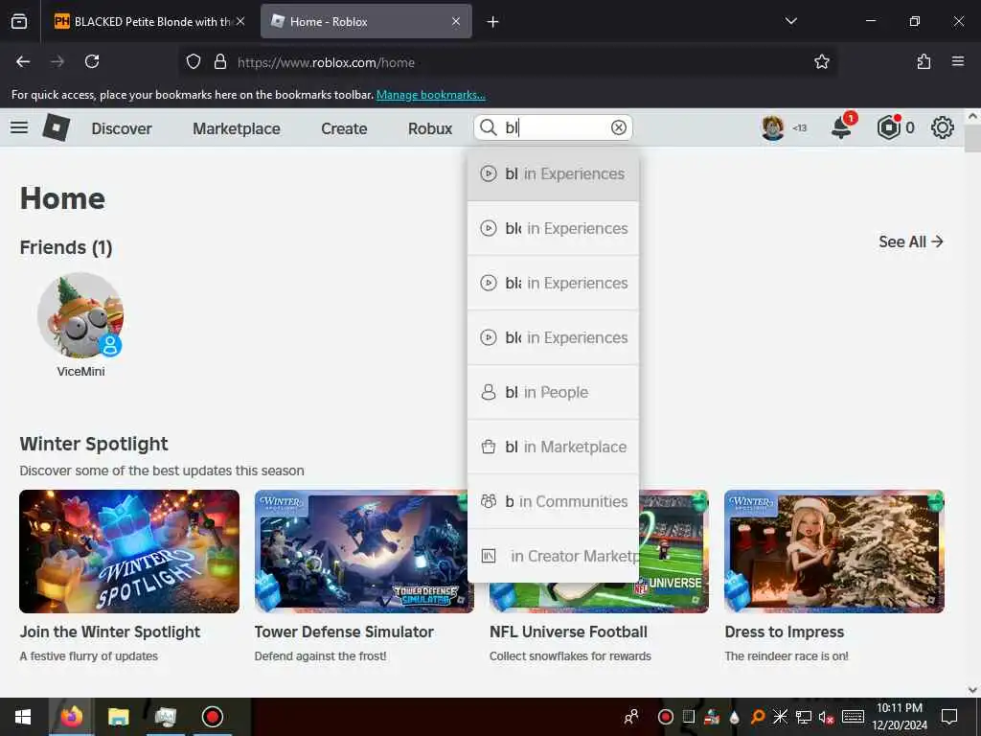This screenshot has height=736, width=981.
Task: Open the Discover page
Action: tap(122, 128)
